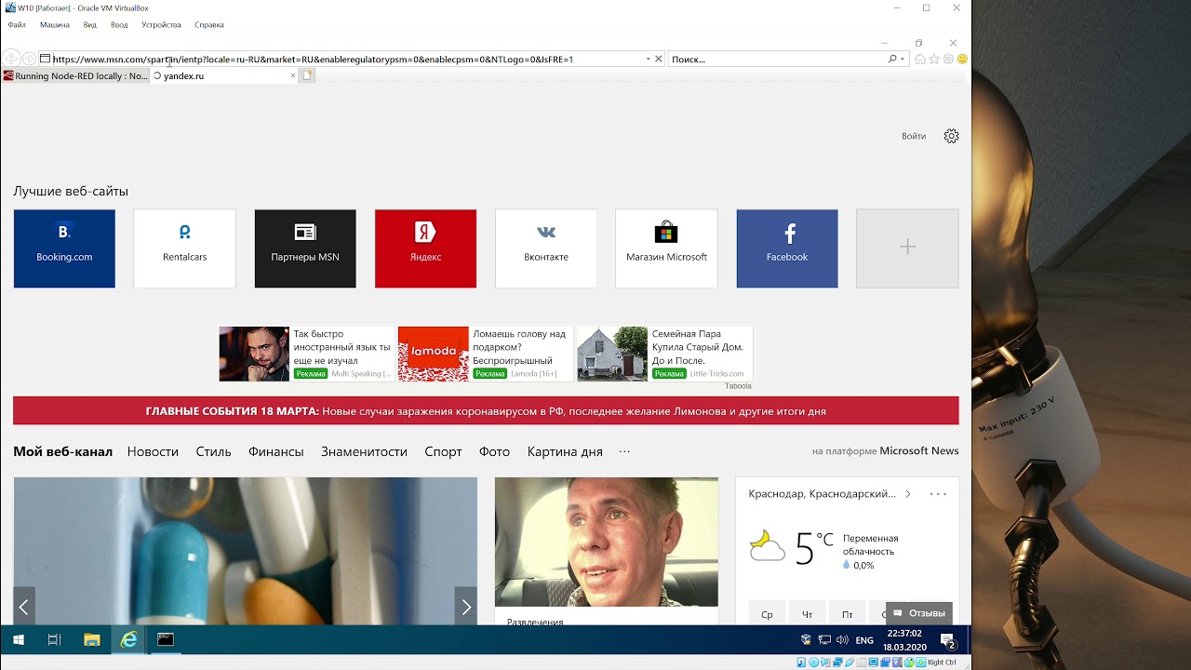Open favorites with the star icon
Image resolution: width=1191 pixels, height=670 pixels.
pyautogui.click(x=934, y=59)
